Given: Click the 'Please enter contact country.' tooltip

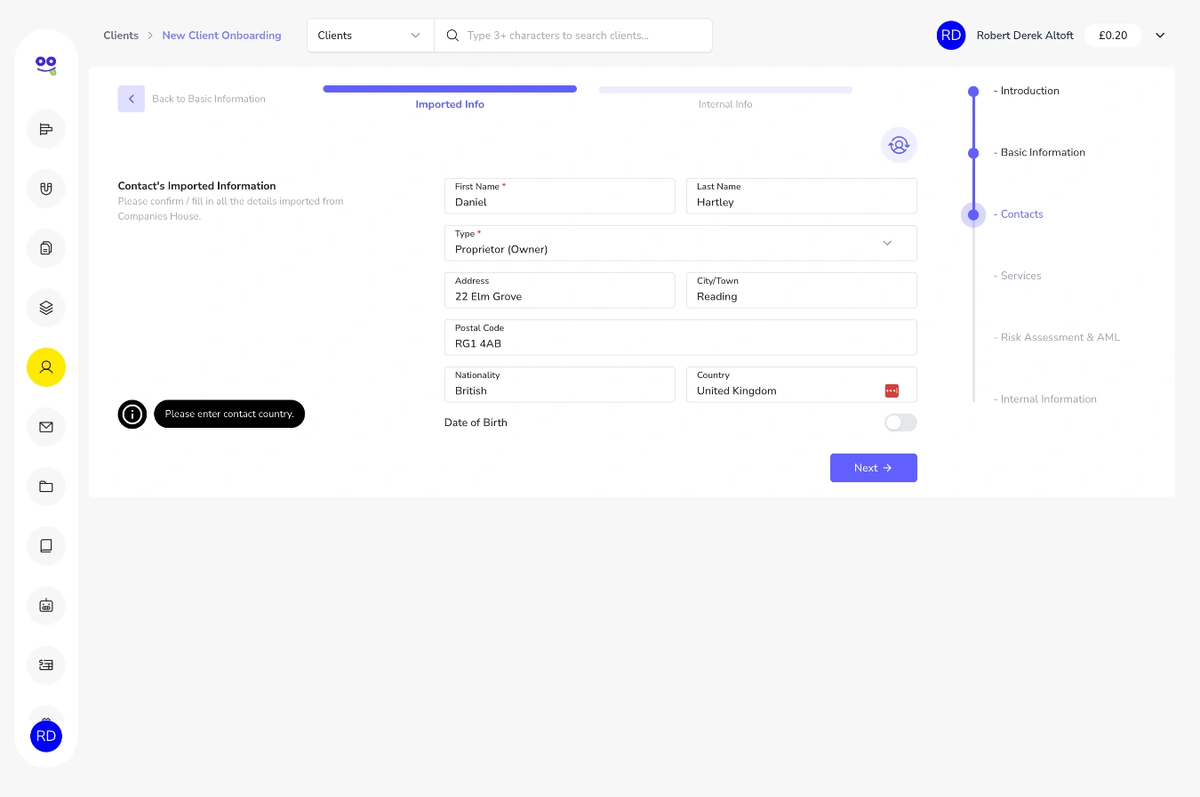Looking at the screenshot, I should point(229,414).
